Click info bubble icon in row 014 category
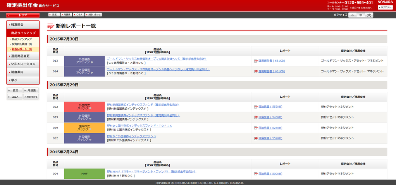 [x=92, y=73]
